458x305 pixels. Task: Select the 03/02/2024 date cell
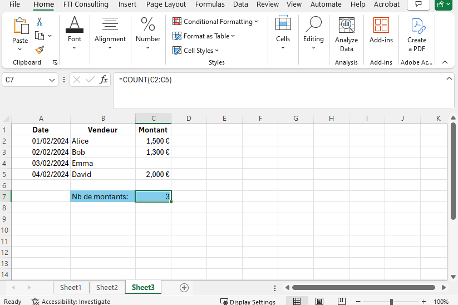tap(41, 163)
